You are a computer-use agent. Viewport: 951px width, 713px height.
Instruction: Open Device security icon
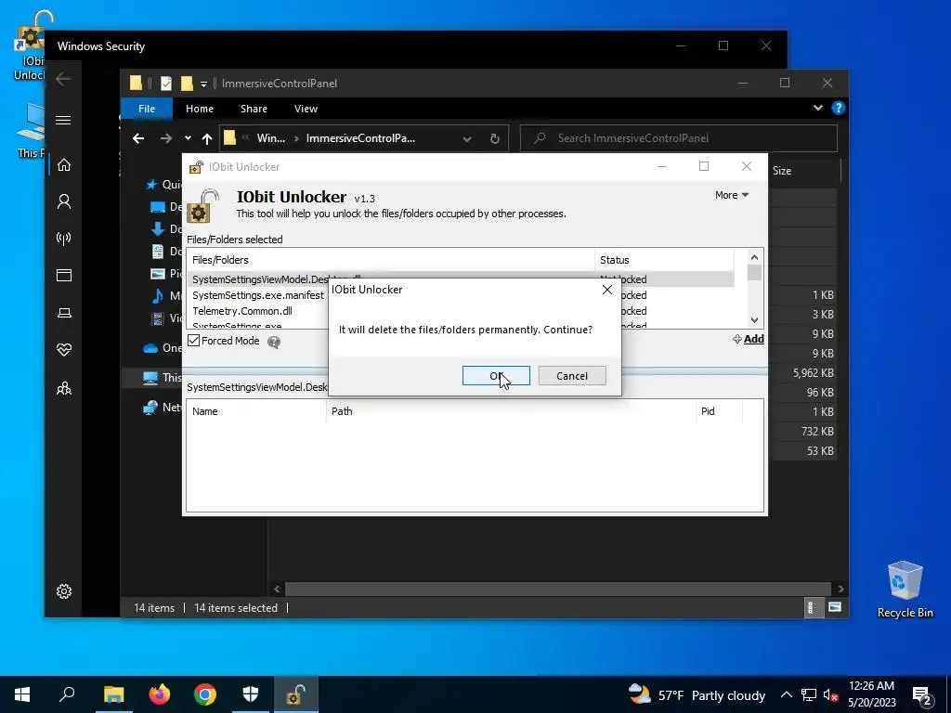[64, 313]
